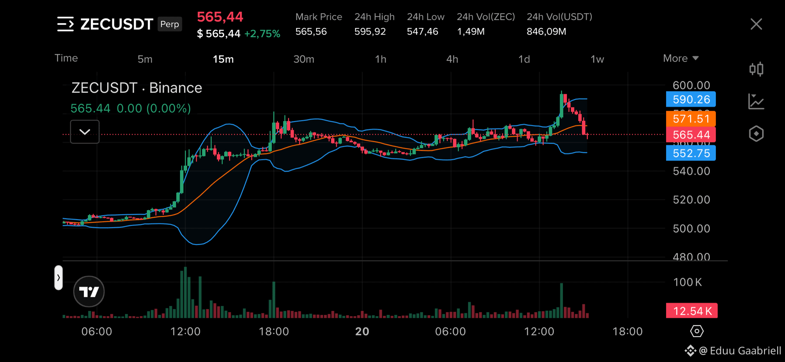Choose the 4h timeframe
Image resolution: width=785 pixels, height=362 pixels.
(x=452, y=59)
